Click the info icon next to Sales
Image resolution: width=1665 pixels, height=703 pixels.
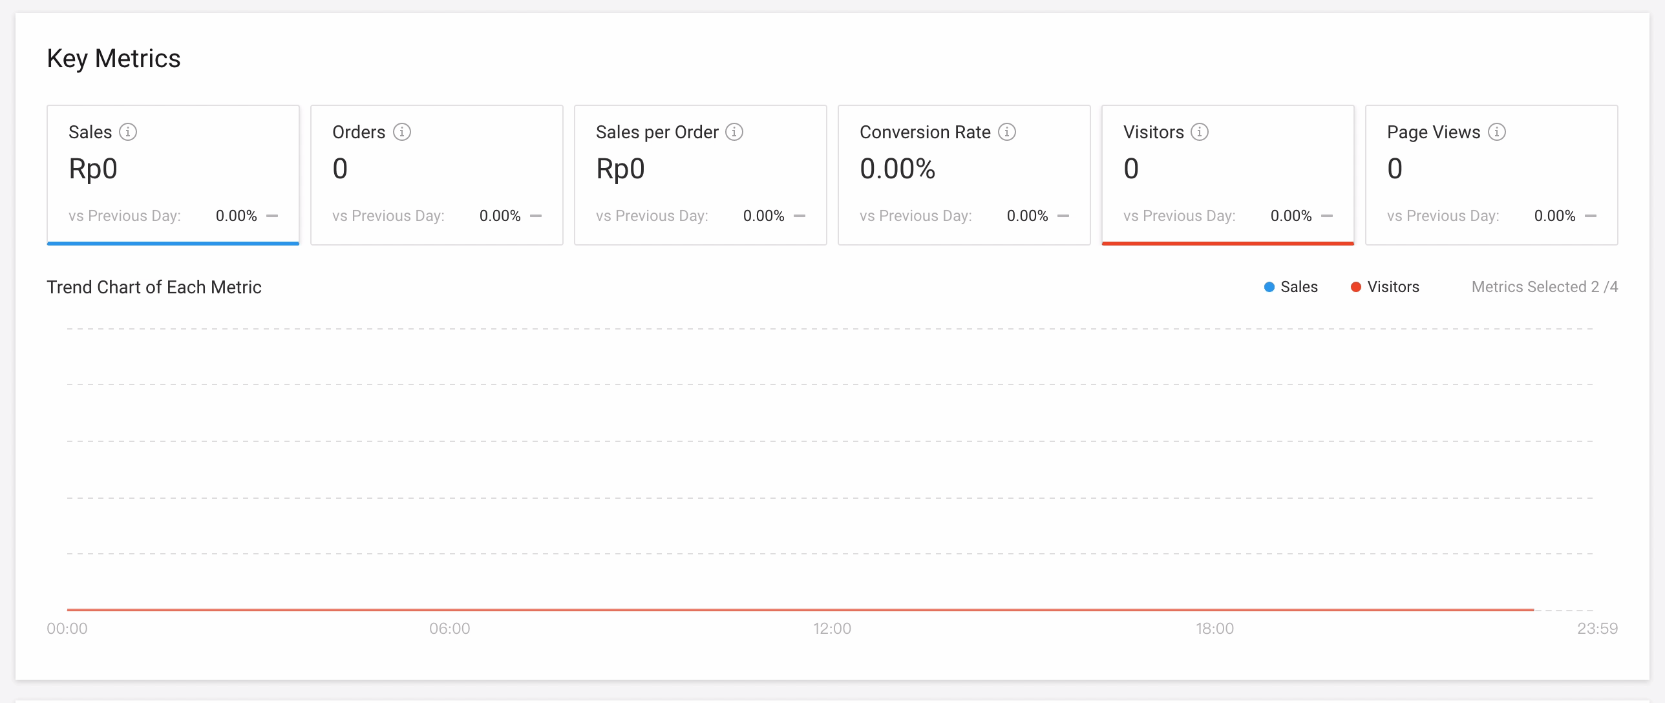click(x=128, y=132)
